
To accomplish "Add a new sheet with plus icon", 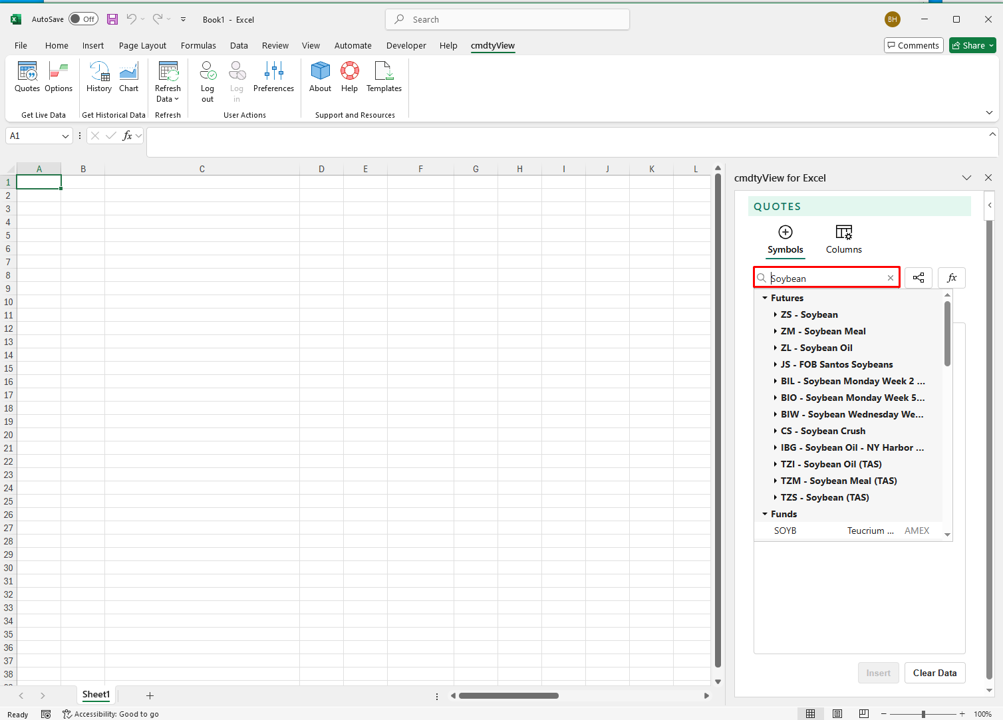I will (x=150, y=695).
